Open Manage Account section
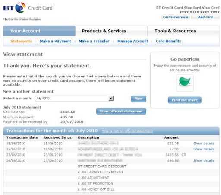 click(x=133, y=41)
